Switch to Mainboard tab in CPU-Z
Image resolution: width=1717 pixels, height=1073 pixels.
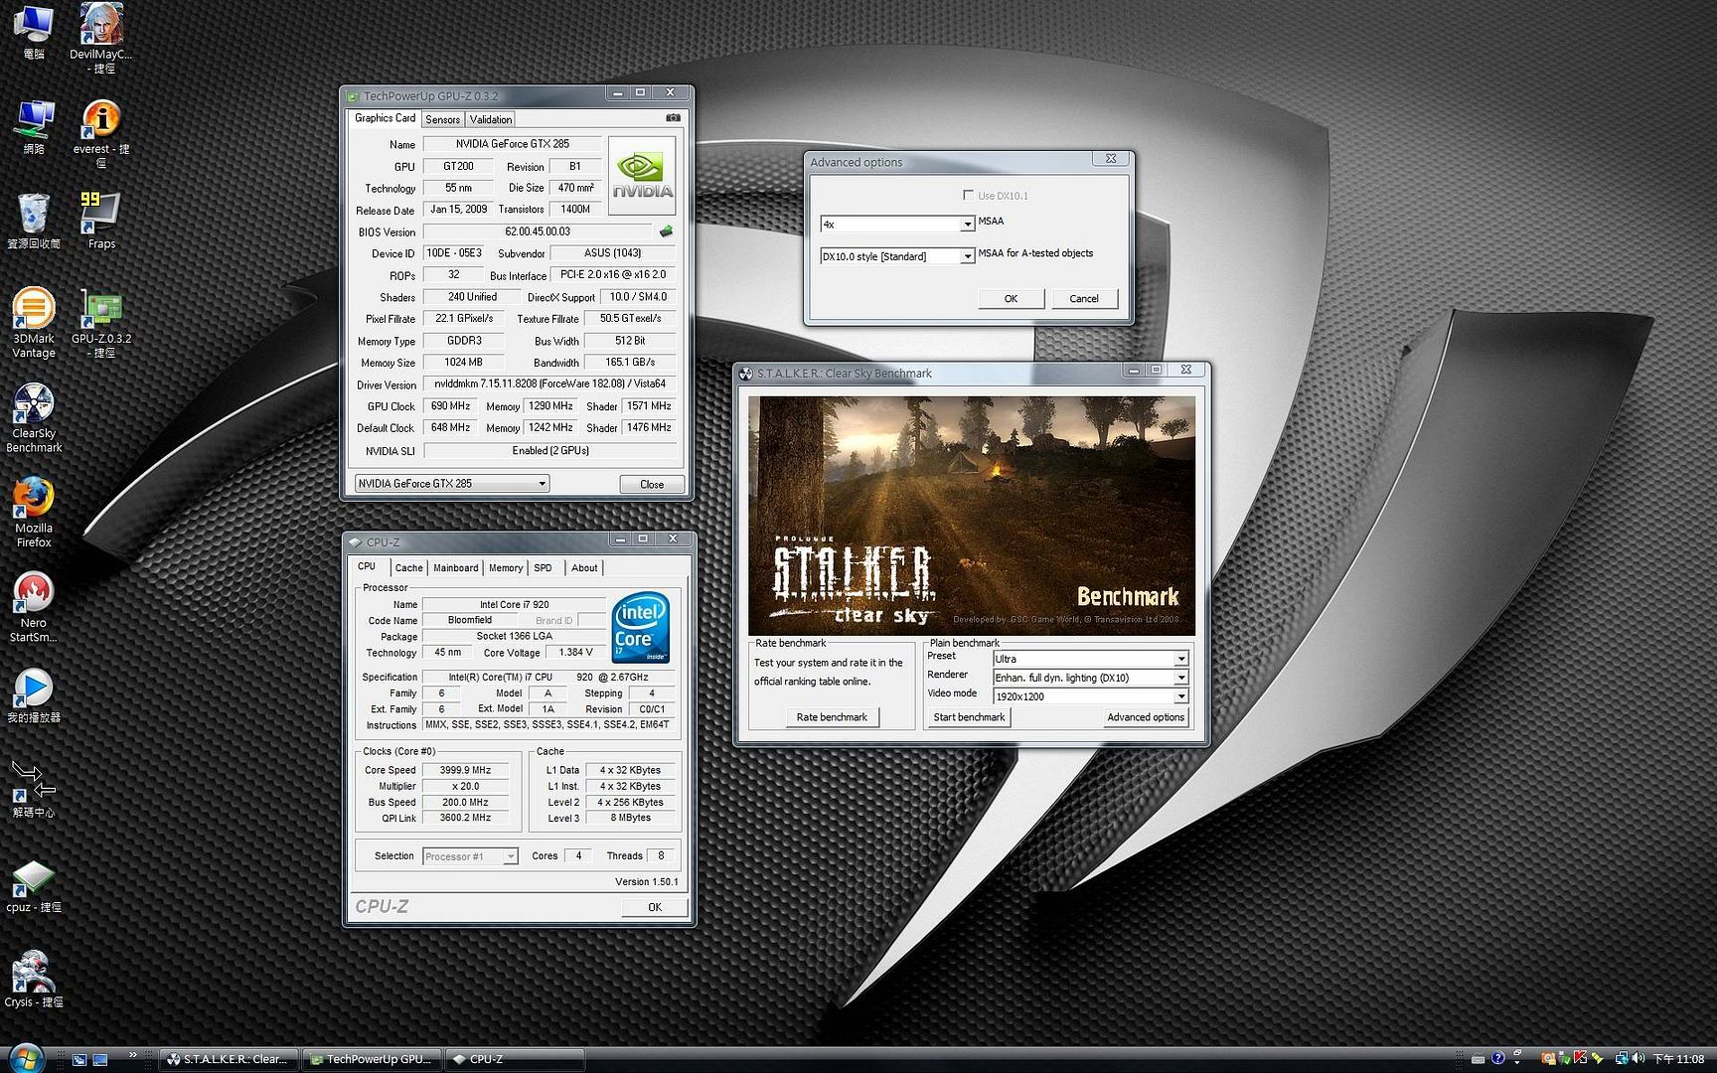pos(455,568)
